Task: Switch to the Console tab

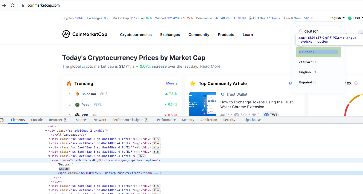Action: [37, 120]
